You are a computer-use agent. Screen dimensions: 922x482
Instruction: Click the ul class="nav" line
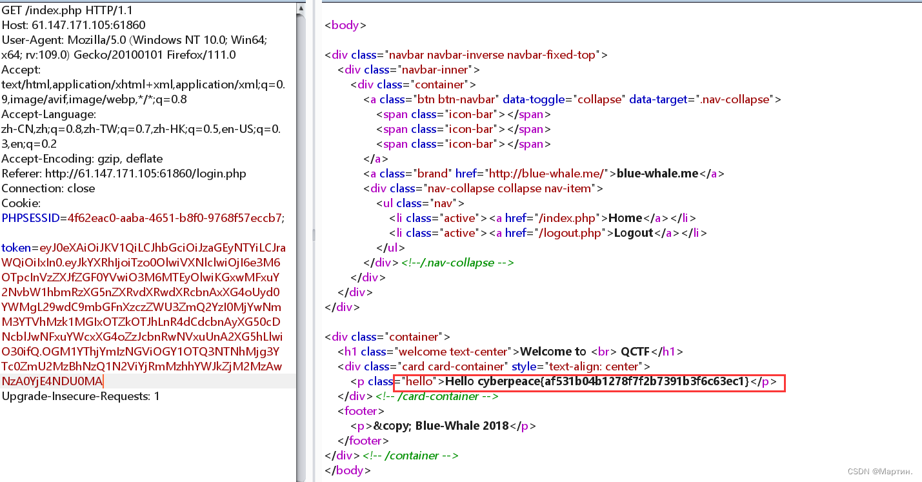(x=420, y=203)
